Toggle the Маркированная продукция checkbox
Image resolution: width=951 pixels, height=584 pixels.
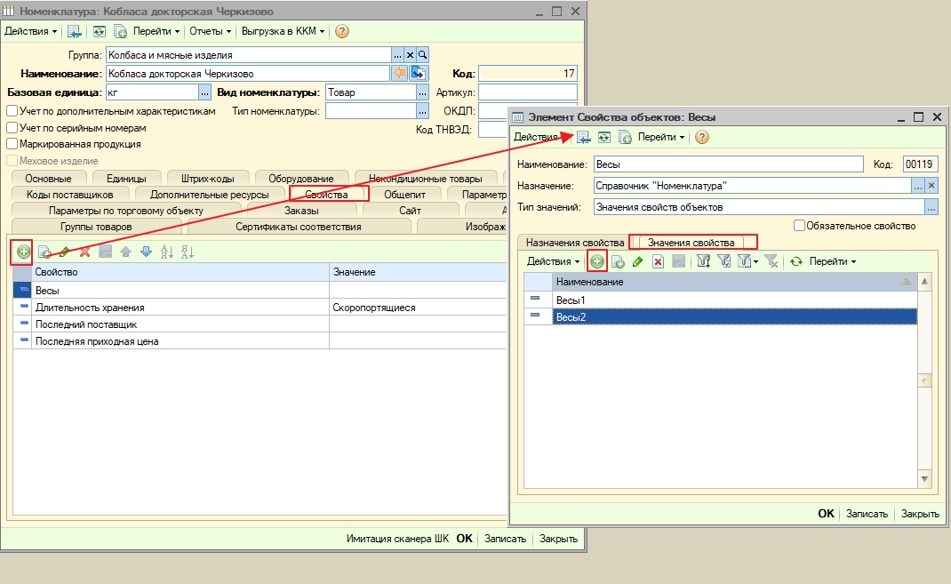coord(12,144)
